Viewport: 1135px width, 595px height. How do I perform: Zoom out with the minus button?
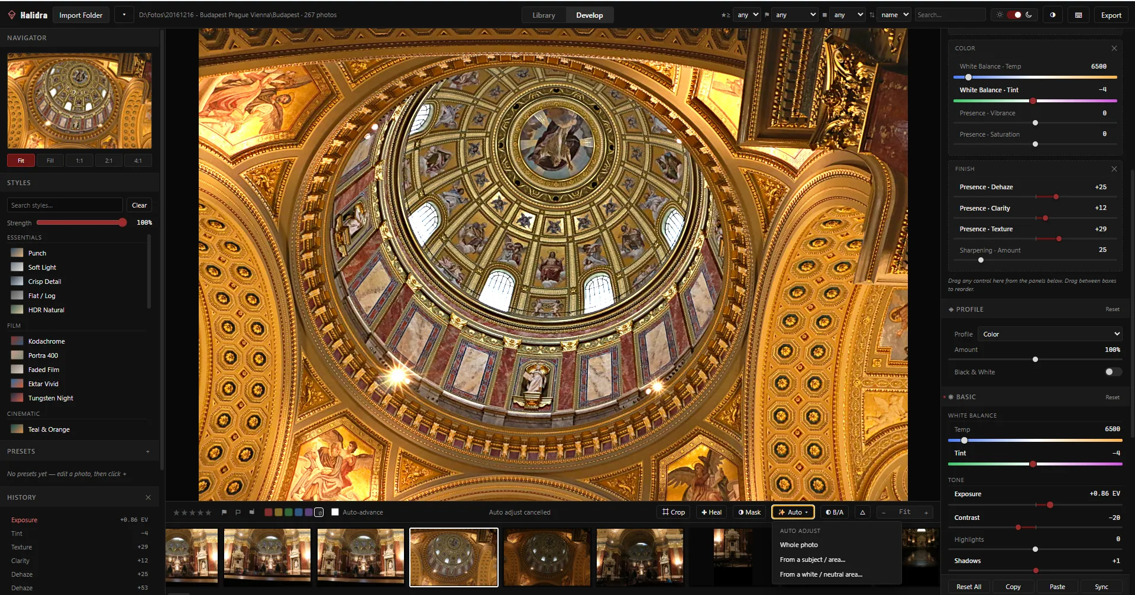884,512
